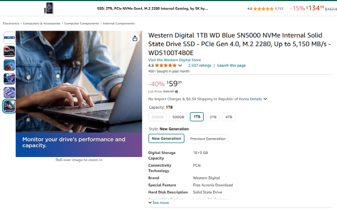
Task: Open the SK hynix SSD sponsored banner image
Action: coord(49,8)
